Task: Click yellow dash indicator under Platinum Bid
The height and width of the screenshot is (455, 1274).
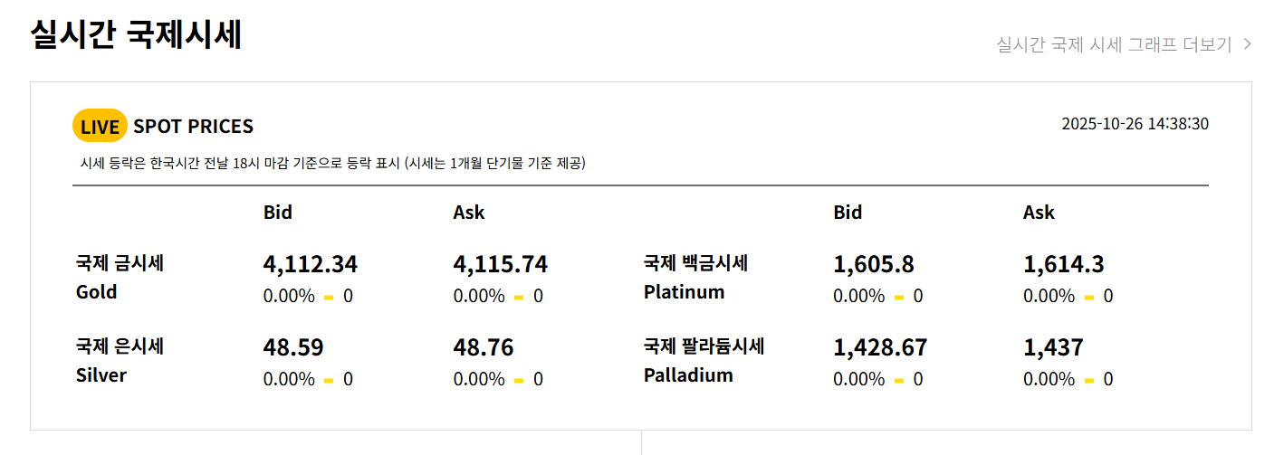Action: [899, 297]
